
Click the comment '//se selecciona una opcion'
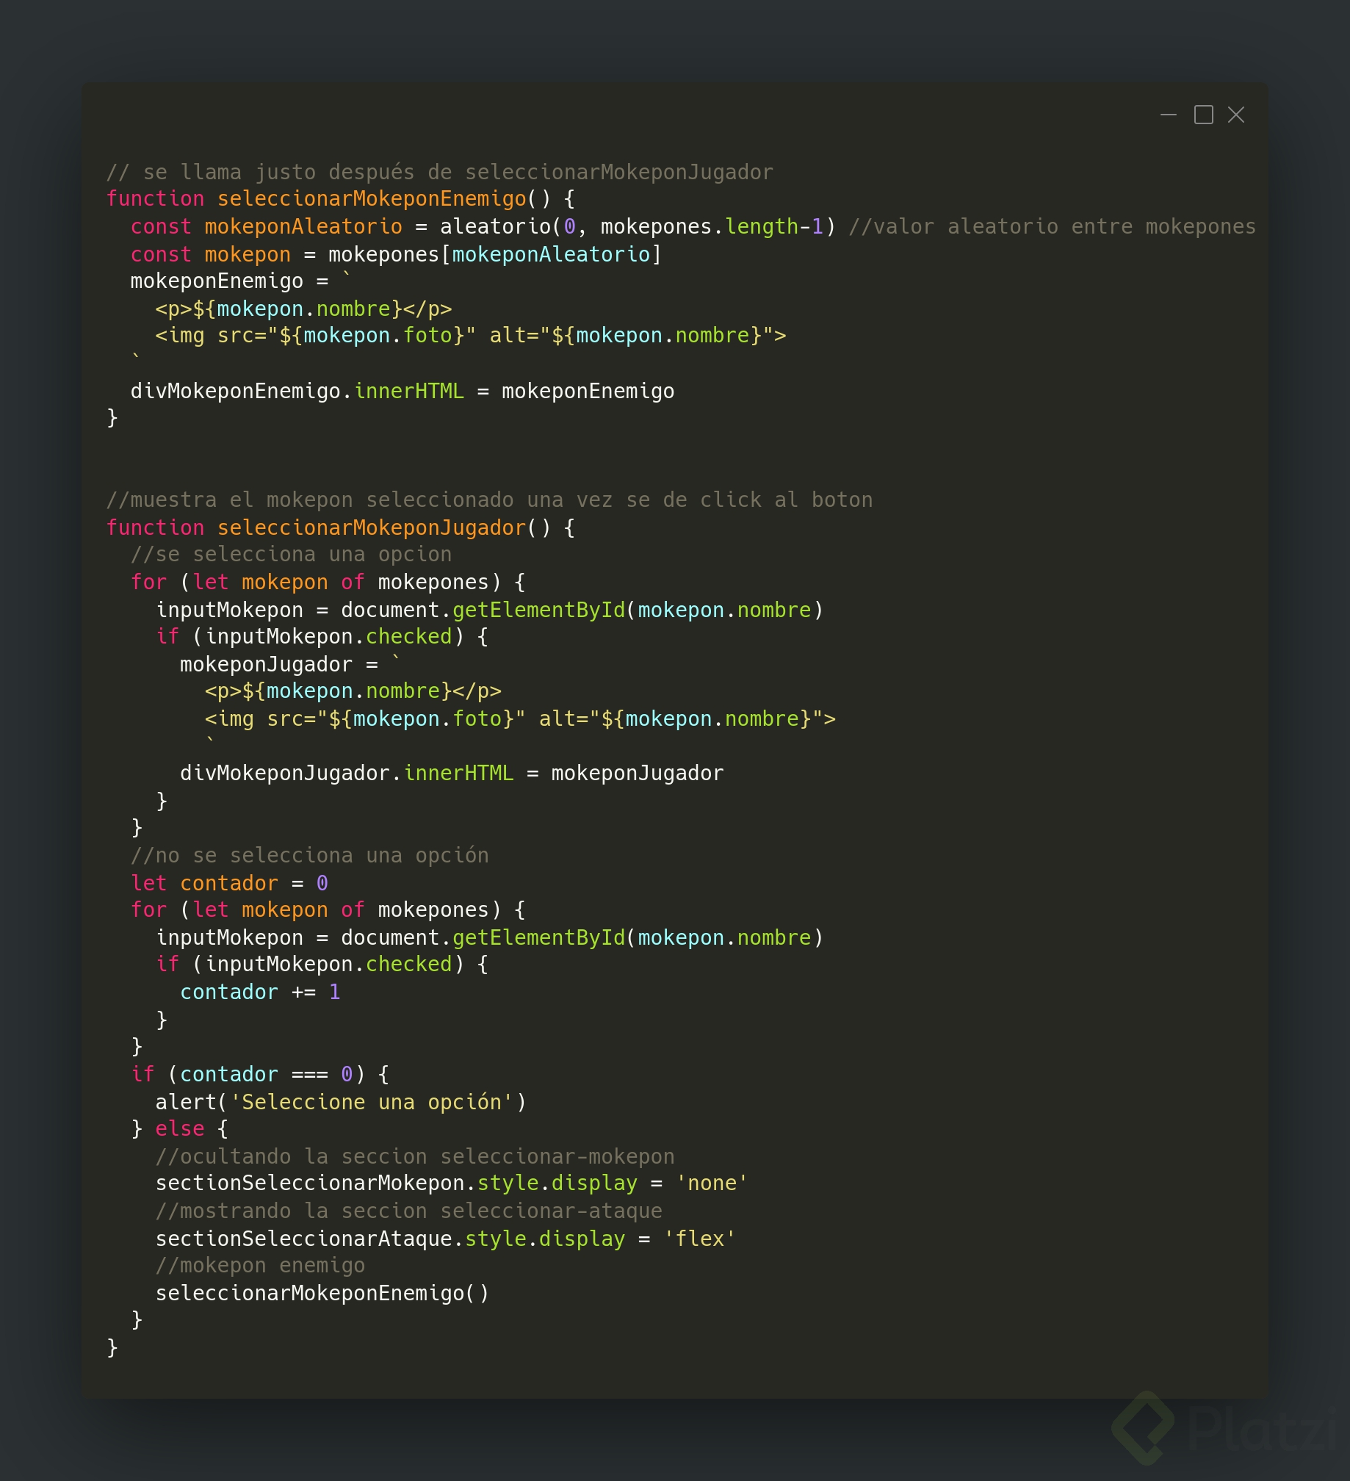pyautogui.click(x=291, y=555)
